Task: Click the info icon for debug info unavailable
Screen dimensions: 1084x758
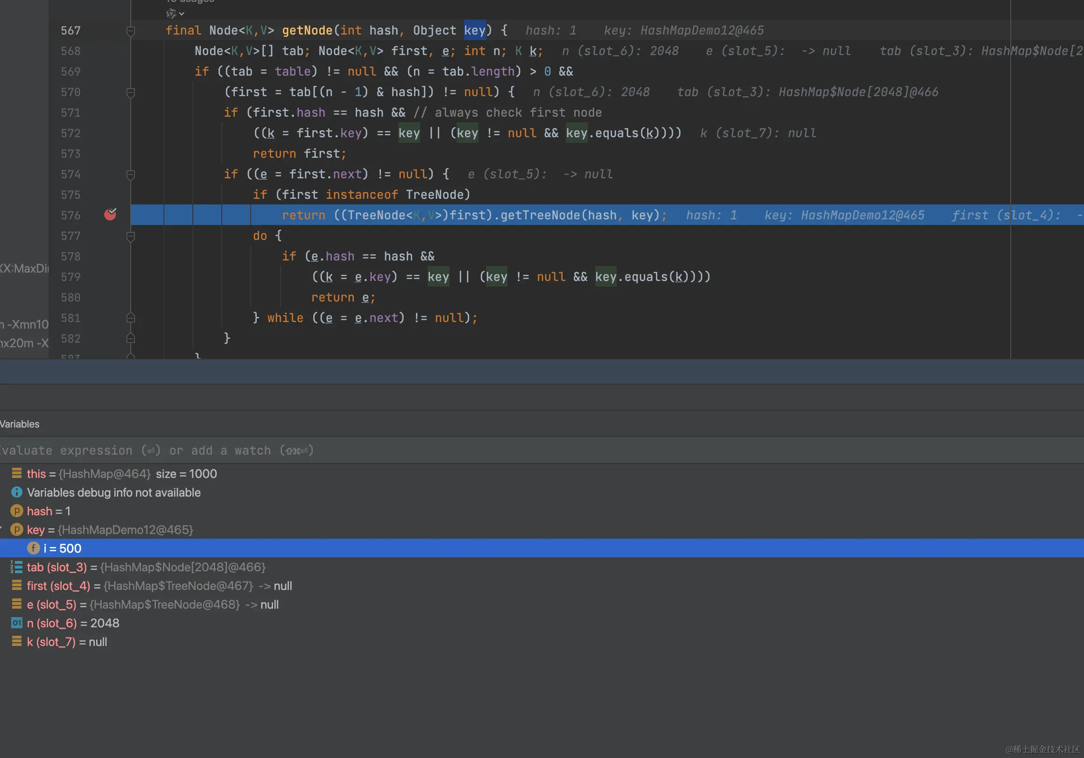Action: (16, 492)
